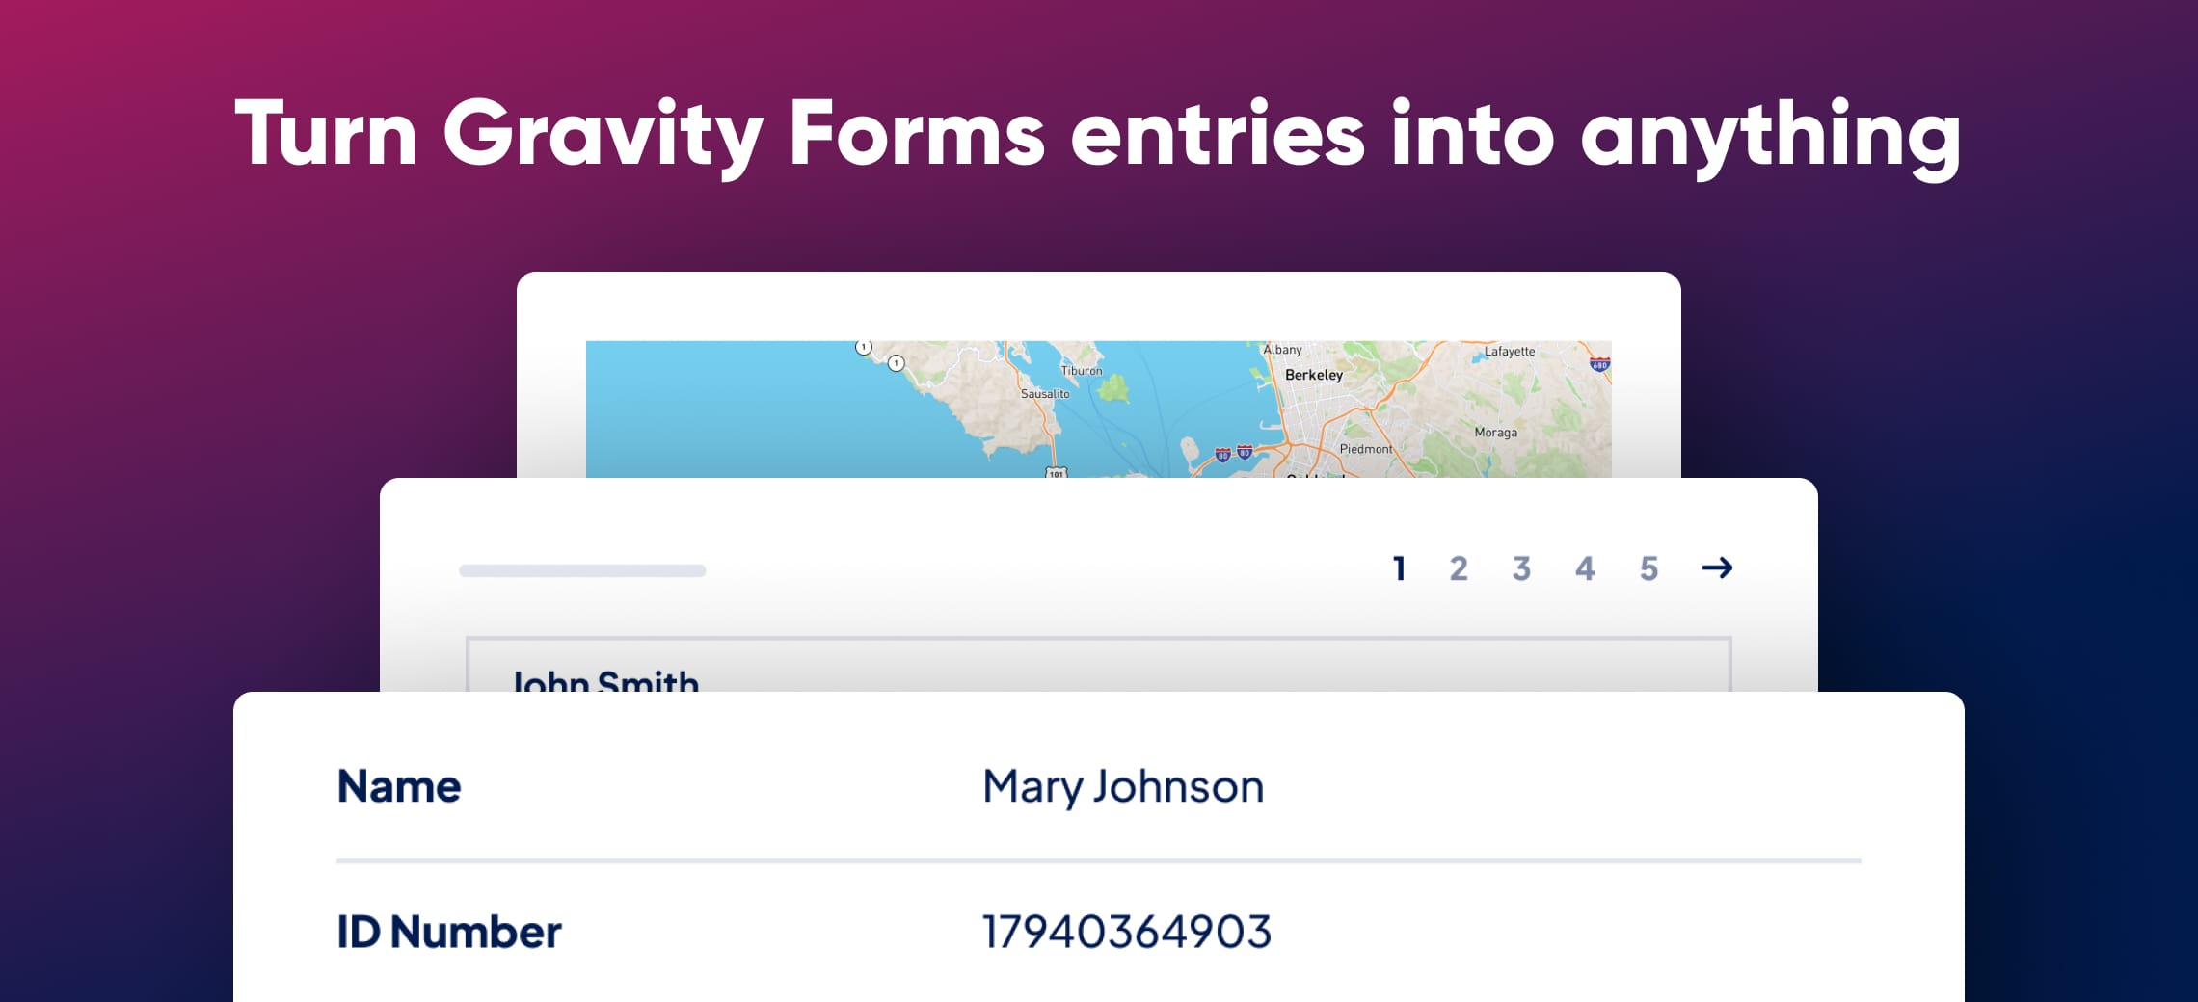Select page 5 in the pagination

[x=1649, y=568]
